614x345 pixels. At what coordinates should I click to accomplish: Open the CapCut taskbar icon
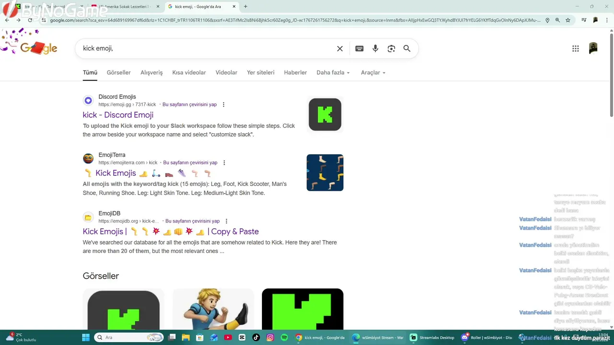[242, 337]
